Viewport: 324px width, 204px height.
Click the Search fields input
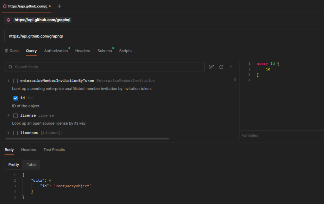click(x=104, y=67)
